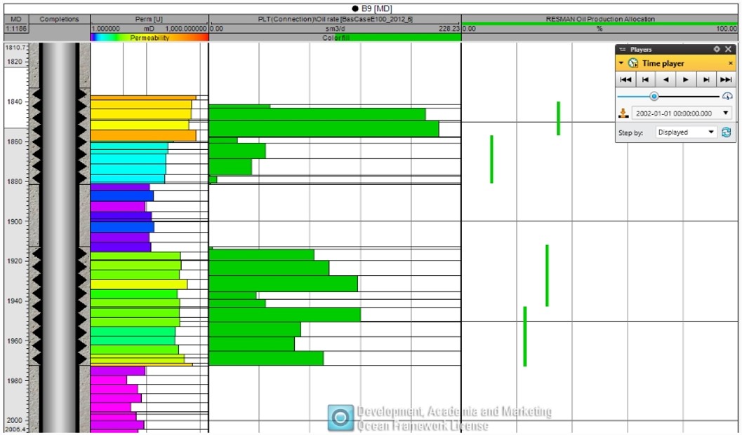Image resolution: width=742 pixels, height=435 pixels.
Task: Click the Completions track header
Action: point(60,19)
